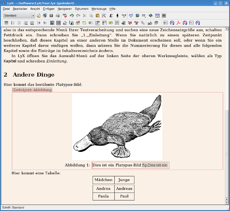This screenshot has height=211, width=230.
Task: Open the Einfügen menu
Action: click(49, 9)
